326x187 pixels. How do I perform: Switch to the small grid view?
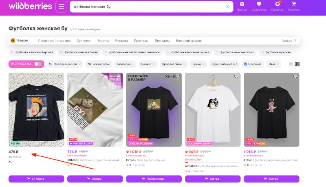(x=297, y=64)
